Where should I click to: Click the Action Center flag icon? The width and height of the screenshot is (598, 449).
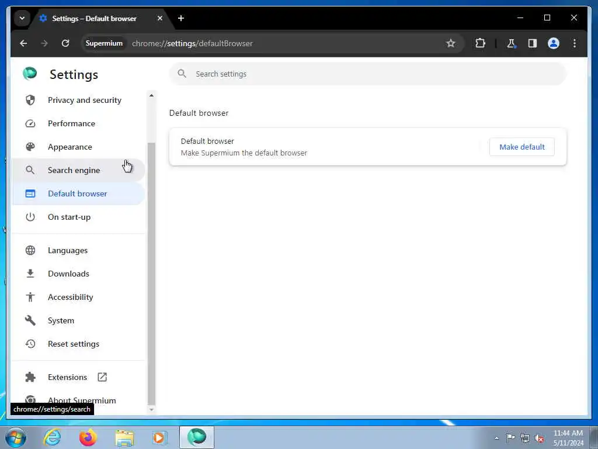click(510, 437)
